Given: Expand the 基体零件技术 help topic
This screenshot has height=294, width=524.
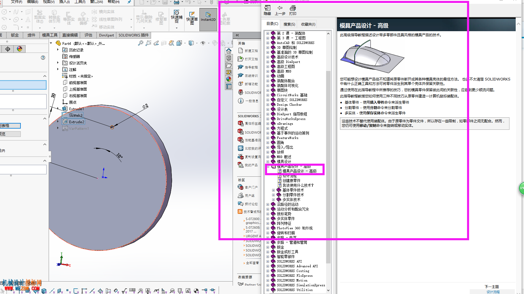Looking at the screenshot, I should point(273,190).
